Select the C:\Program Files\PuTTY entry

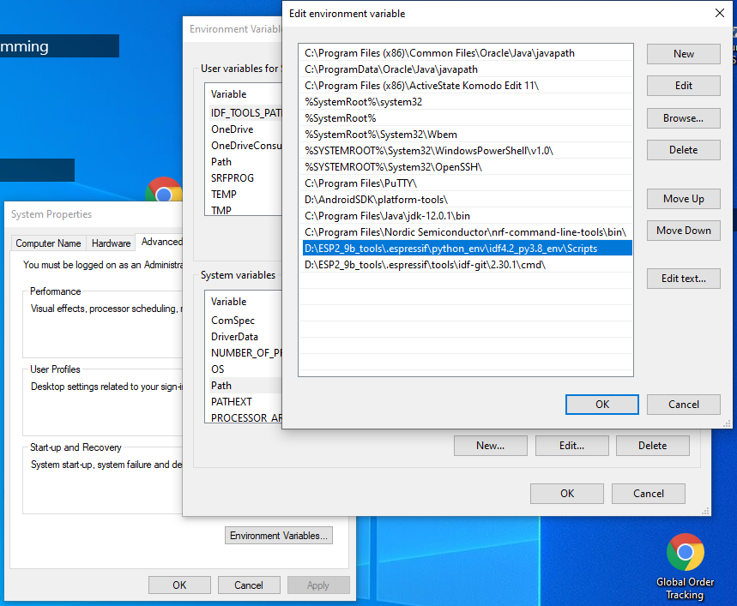466,183
